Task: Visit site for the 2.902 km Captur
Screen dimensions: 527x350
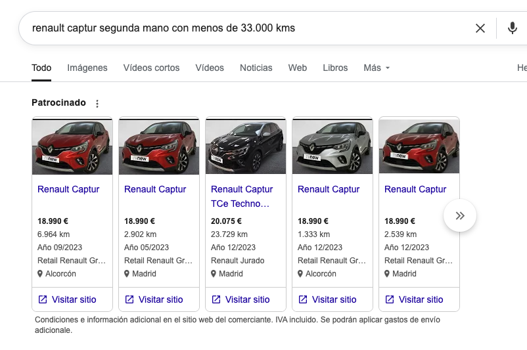Action: point(160,299)
